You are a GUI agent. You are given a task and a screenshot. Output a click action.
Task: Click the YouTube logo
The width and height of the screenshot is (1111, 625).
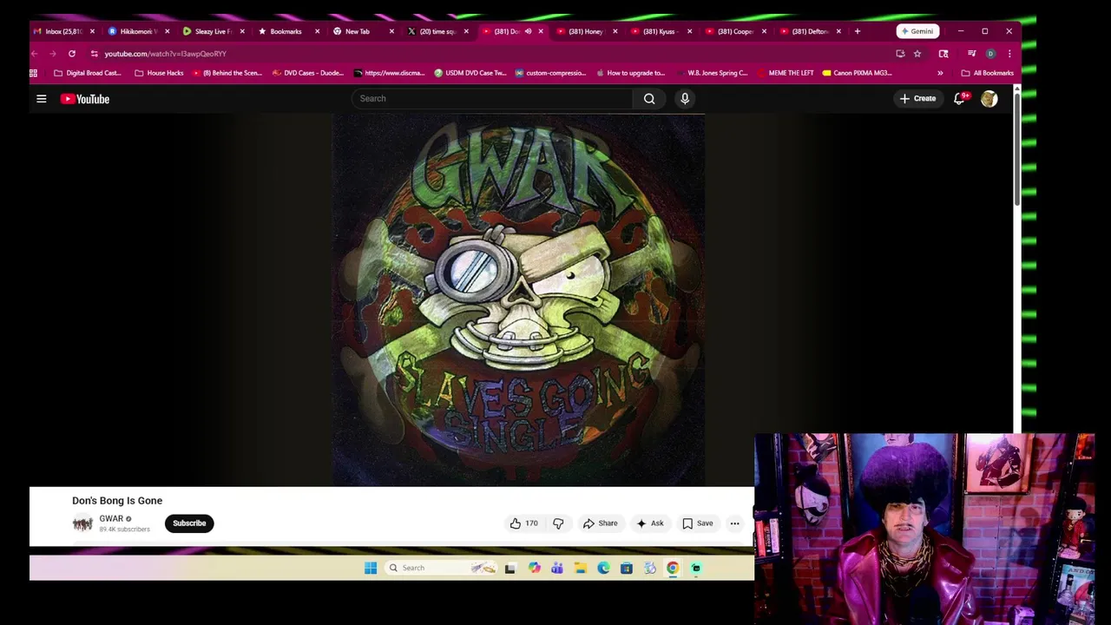click(85, 99)
